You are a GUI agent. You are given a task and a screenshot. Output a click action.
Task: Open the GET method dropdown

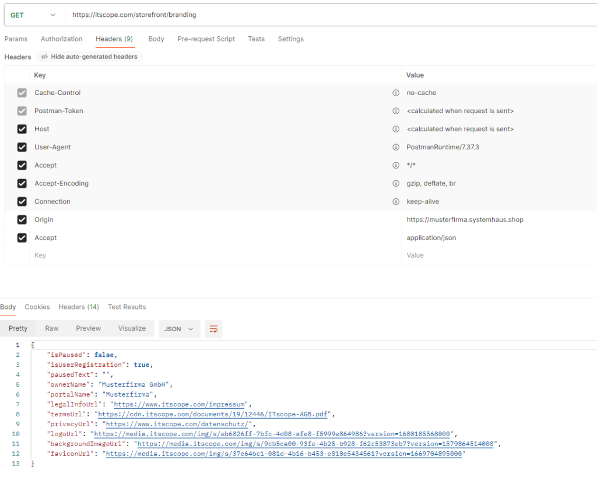[x=33, y=15]
